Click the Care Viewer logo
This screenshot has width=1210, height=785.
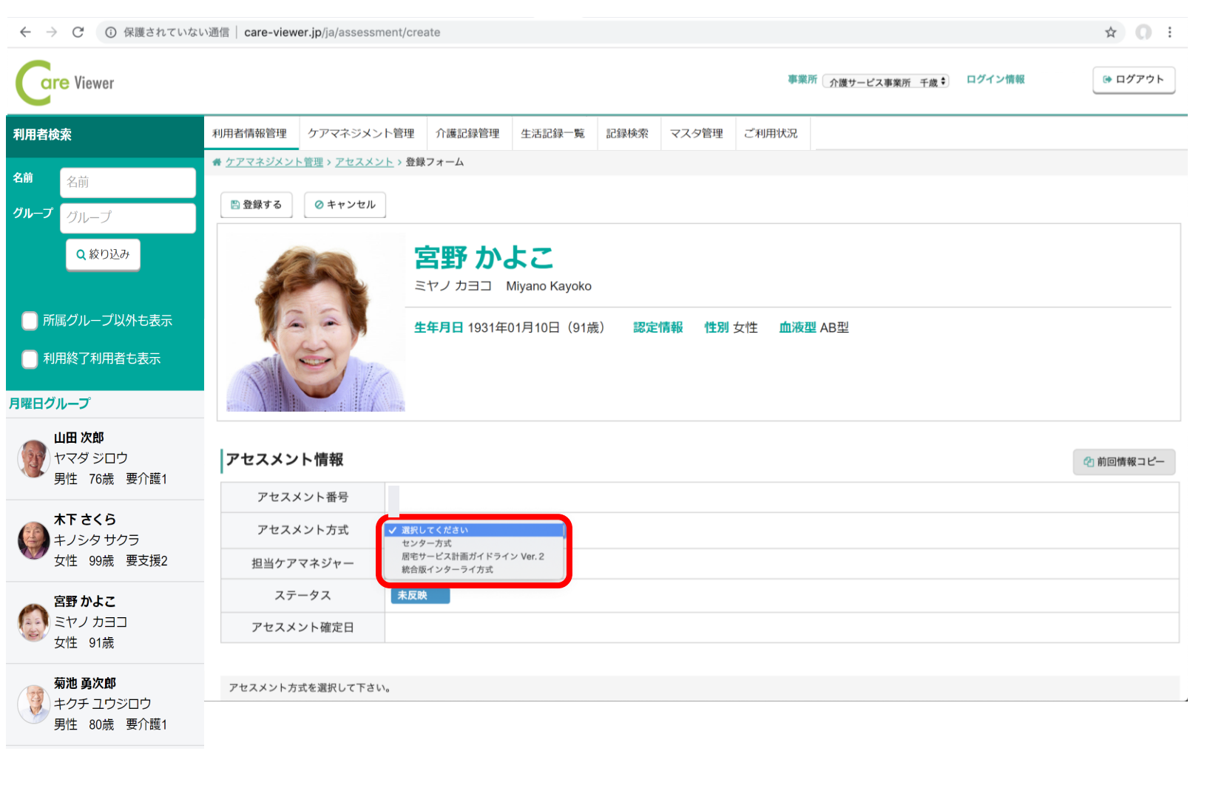65,83
